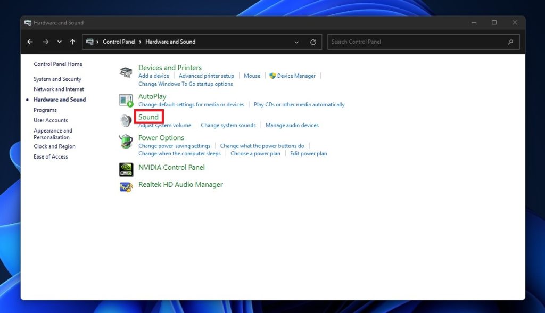The image size is (545, 313).
Task: Go to Control Panel Home
Action: [x=58, y=64]
